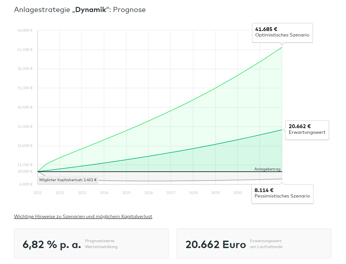Select the 6,82 % p. a. value
346x264 pixels.
click(x=52, y=244)
